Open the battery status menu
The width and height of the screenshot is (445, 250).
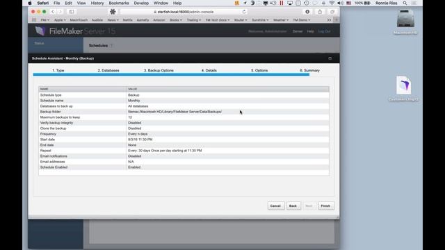[x=363, y=3]
